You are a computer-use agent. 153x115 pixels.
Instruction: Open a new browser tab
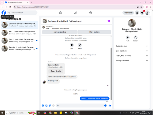point(32,2)
